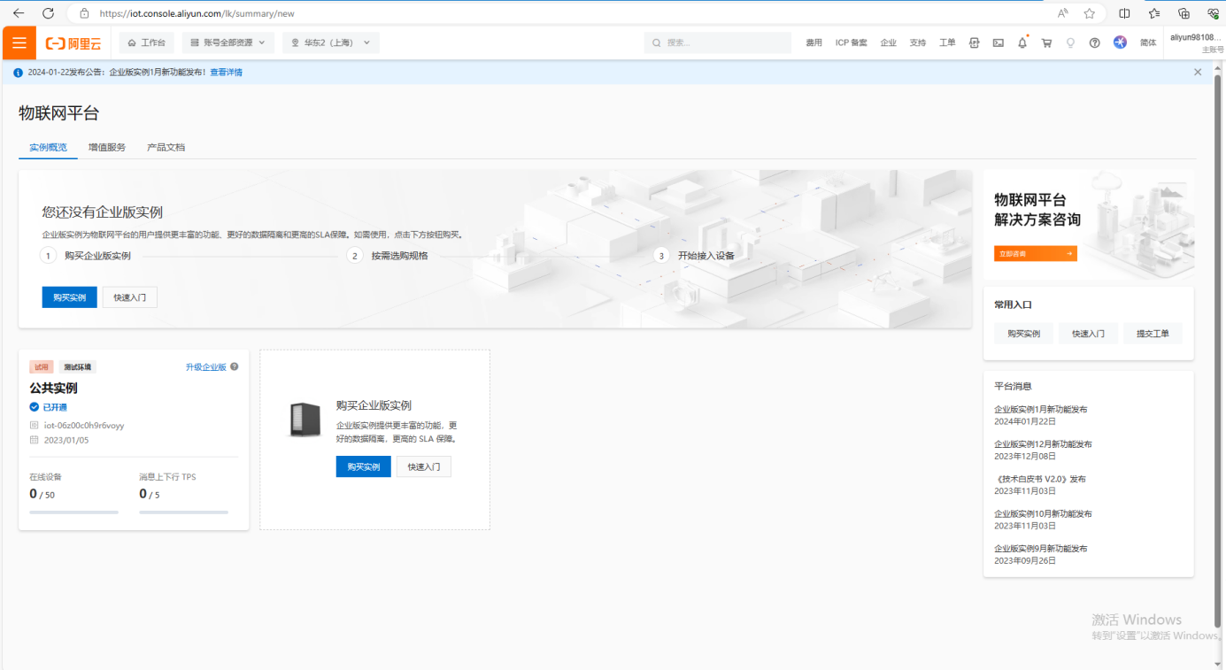1226x670 pixels.
Task: Go to 工作台 in the top bar
Action: [x=146, y=42]
